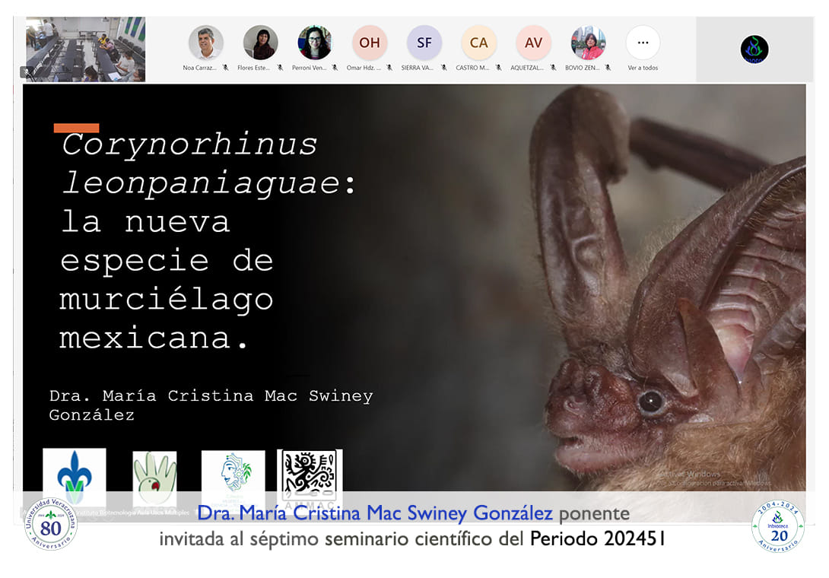The width and height of the screenshot is (829, 578).
Task: Select the OH initials avatar
Action: [x=370, y=43]
